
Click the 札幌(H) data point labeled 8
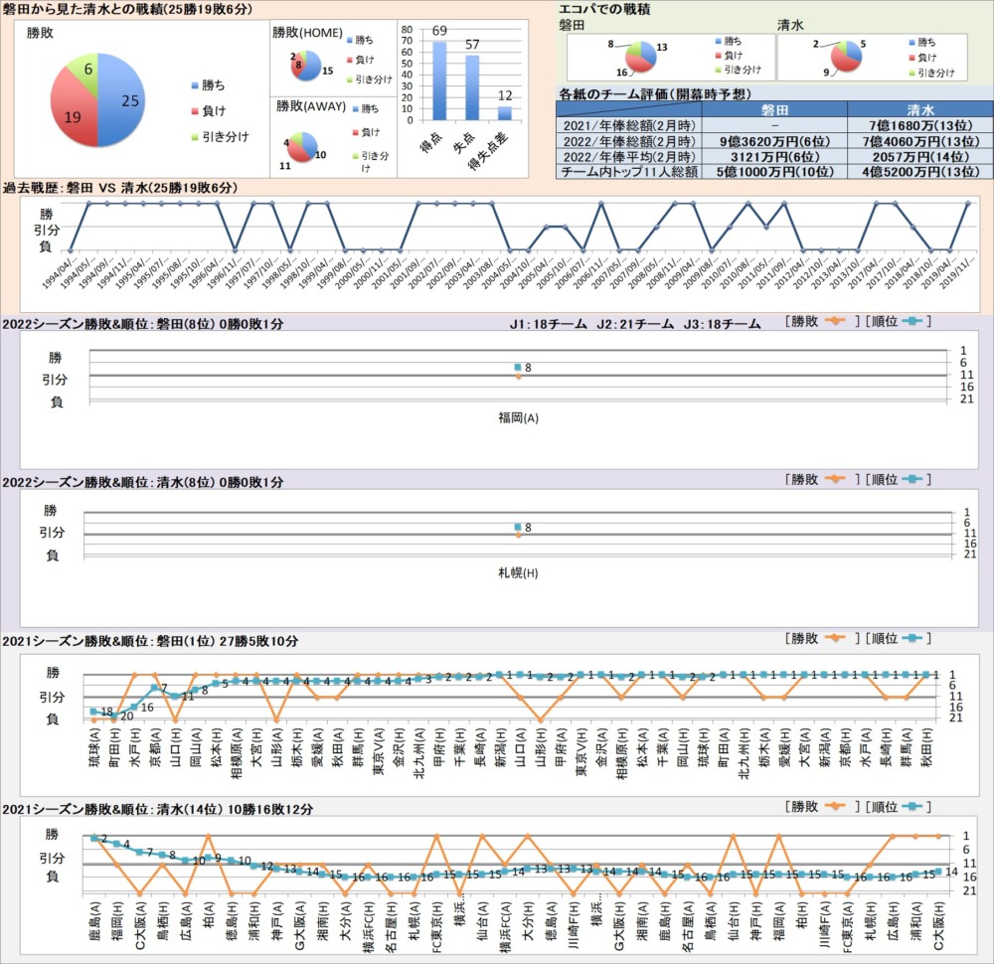pyautogui.click(x=518, y=527)
